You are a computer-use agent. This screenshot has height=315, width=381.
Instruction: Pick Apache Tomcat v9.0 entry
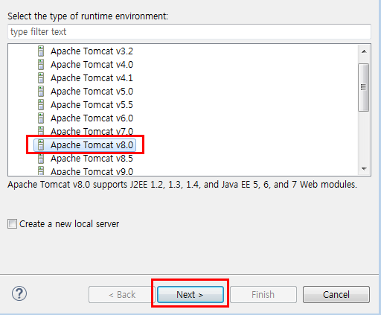point(92,171)
